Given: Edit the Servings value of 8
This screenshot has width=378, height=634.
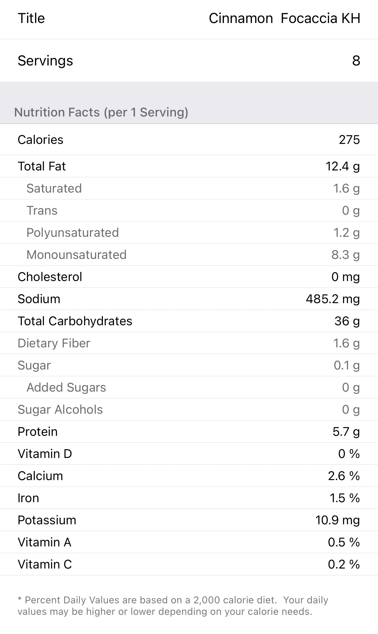Looking at the screenshot, I should point(356,61).
